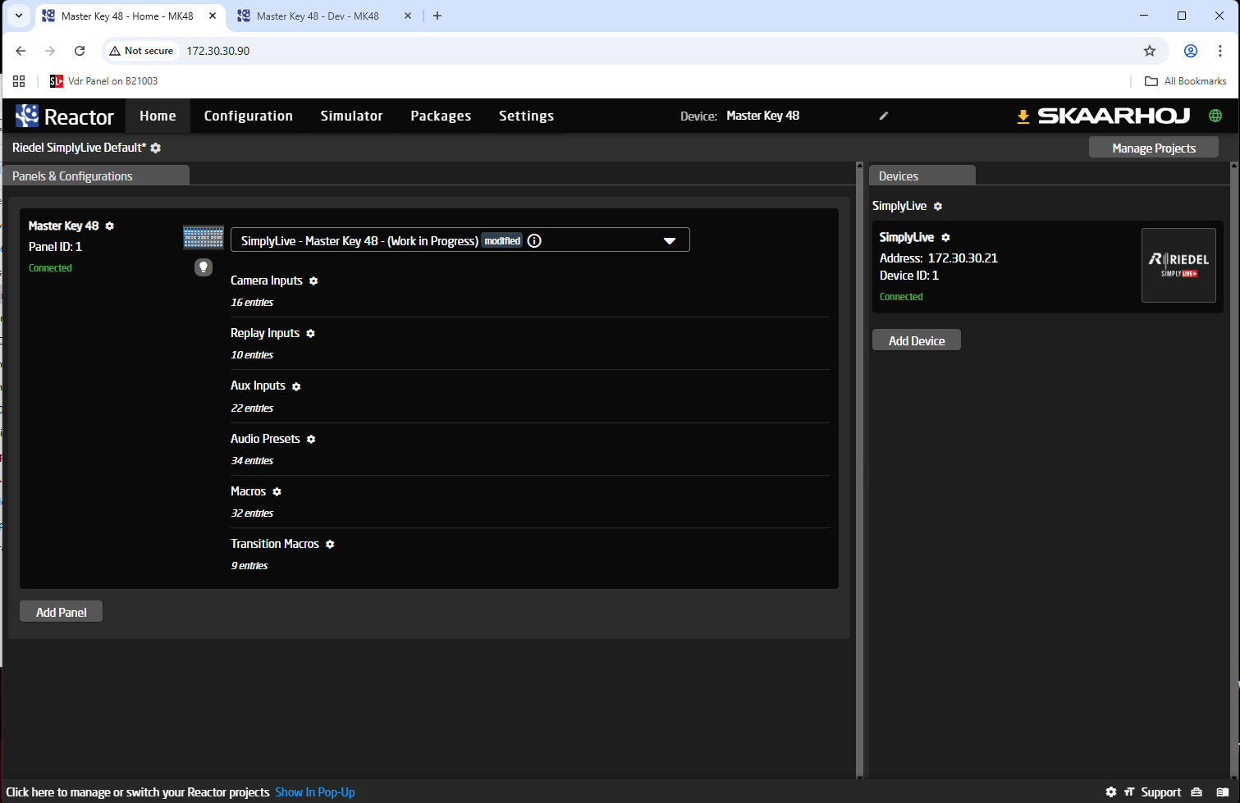Click the pencil edit device name icon
This screenshot has height=803, width=1240.
point(884,116)
